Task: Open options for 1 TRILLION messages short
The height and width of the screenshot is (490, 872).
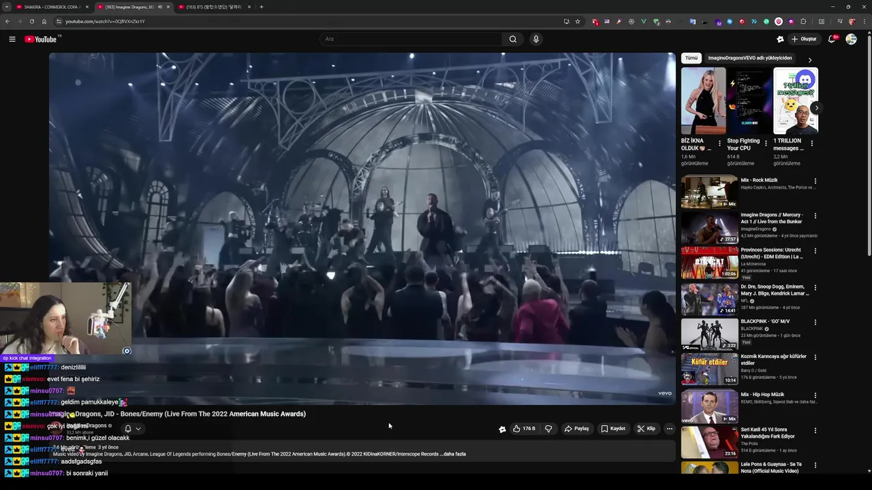Action: 812,144
